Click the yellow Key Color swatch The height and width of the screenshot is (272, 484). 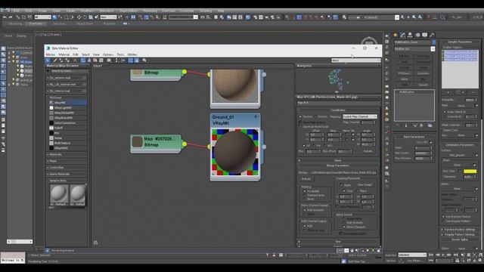click(x=470, y=172)
